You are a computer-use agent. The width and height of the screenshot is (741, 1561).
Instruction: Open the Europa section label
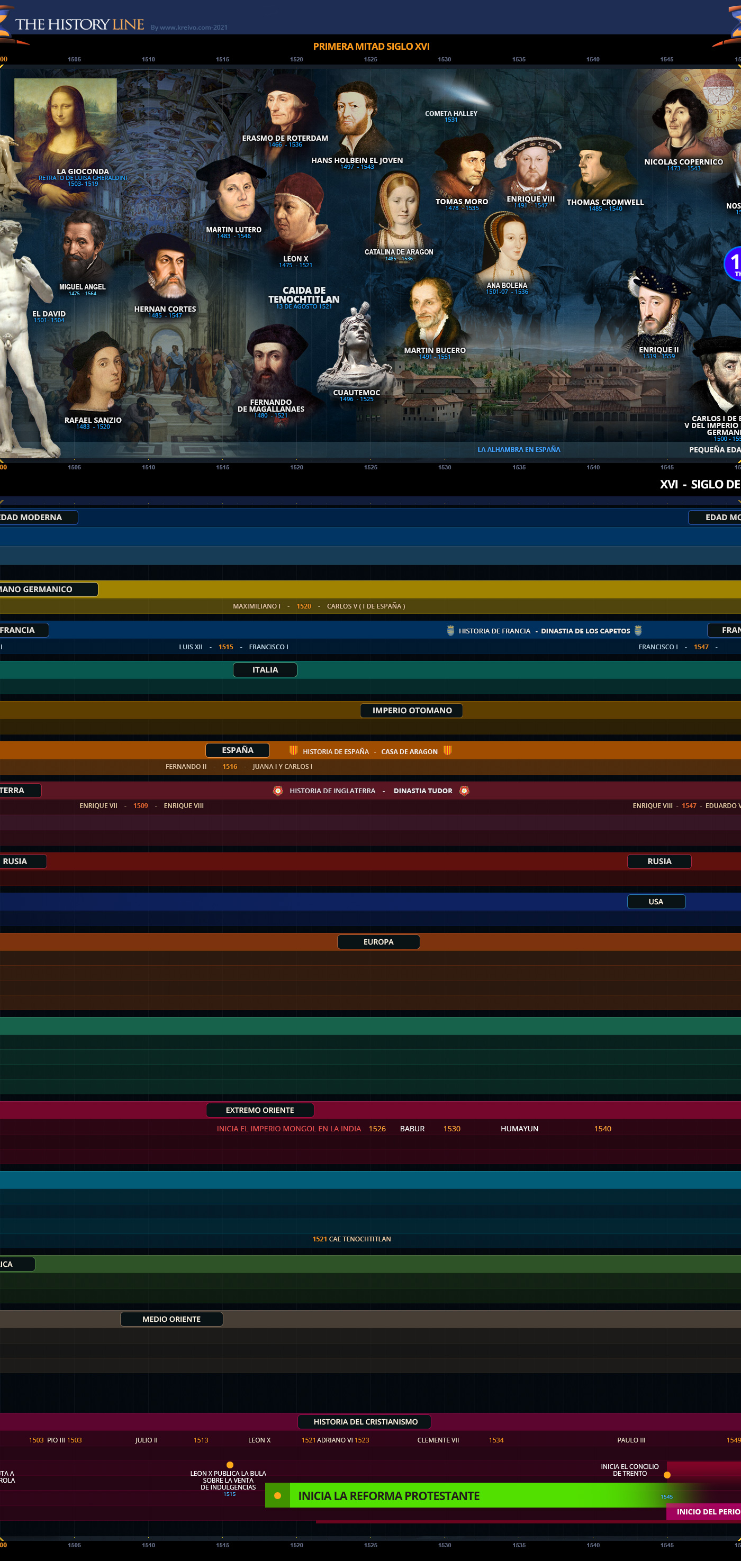click(x=378, y=942)
